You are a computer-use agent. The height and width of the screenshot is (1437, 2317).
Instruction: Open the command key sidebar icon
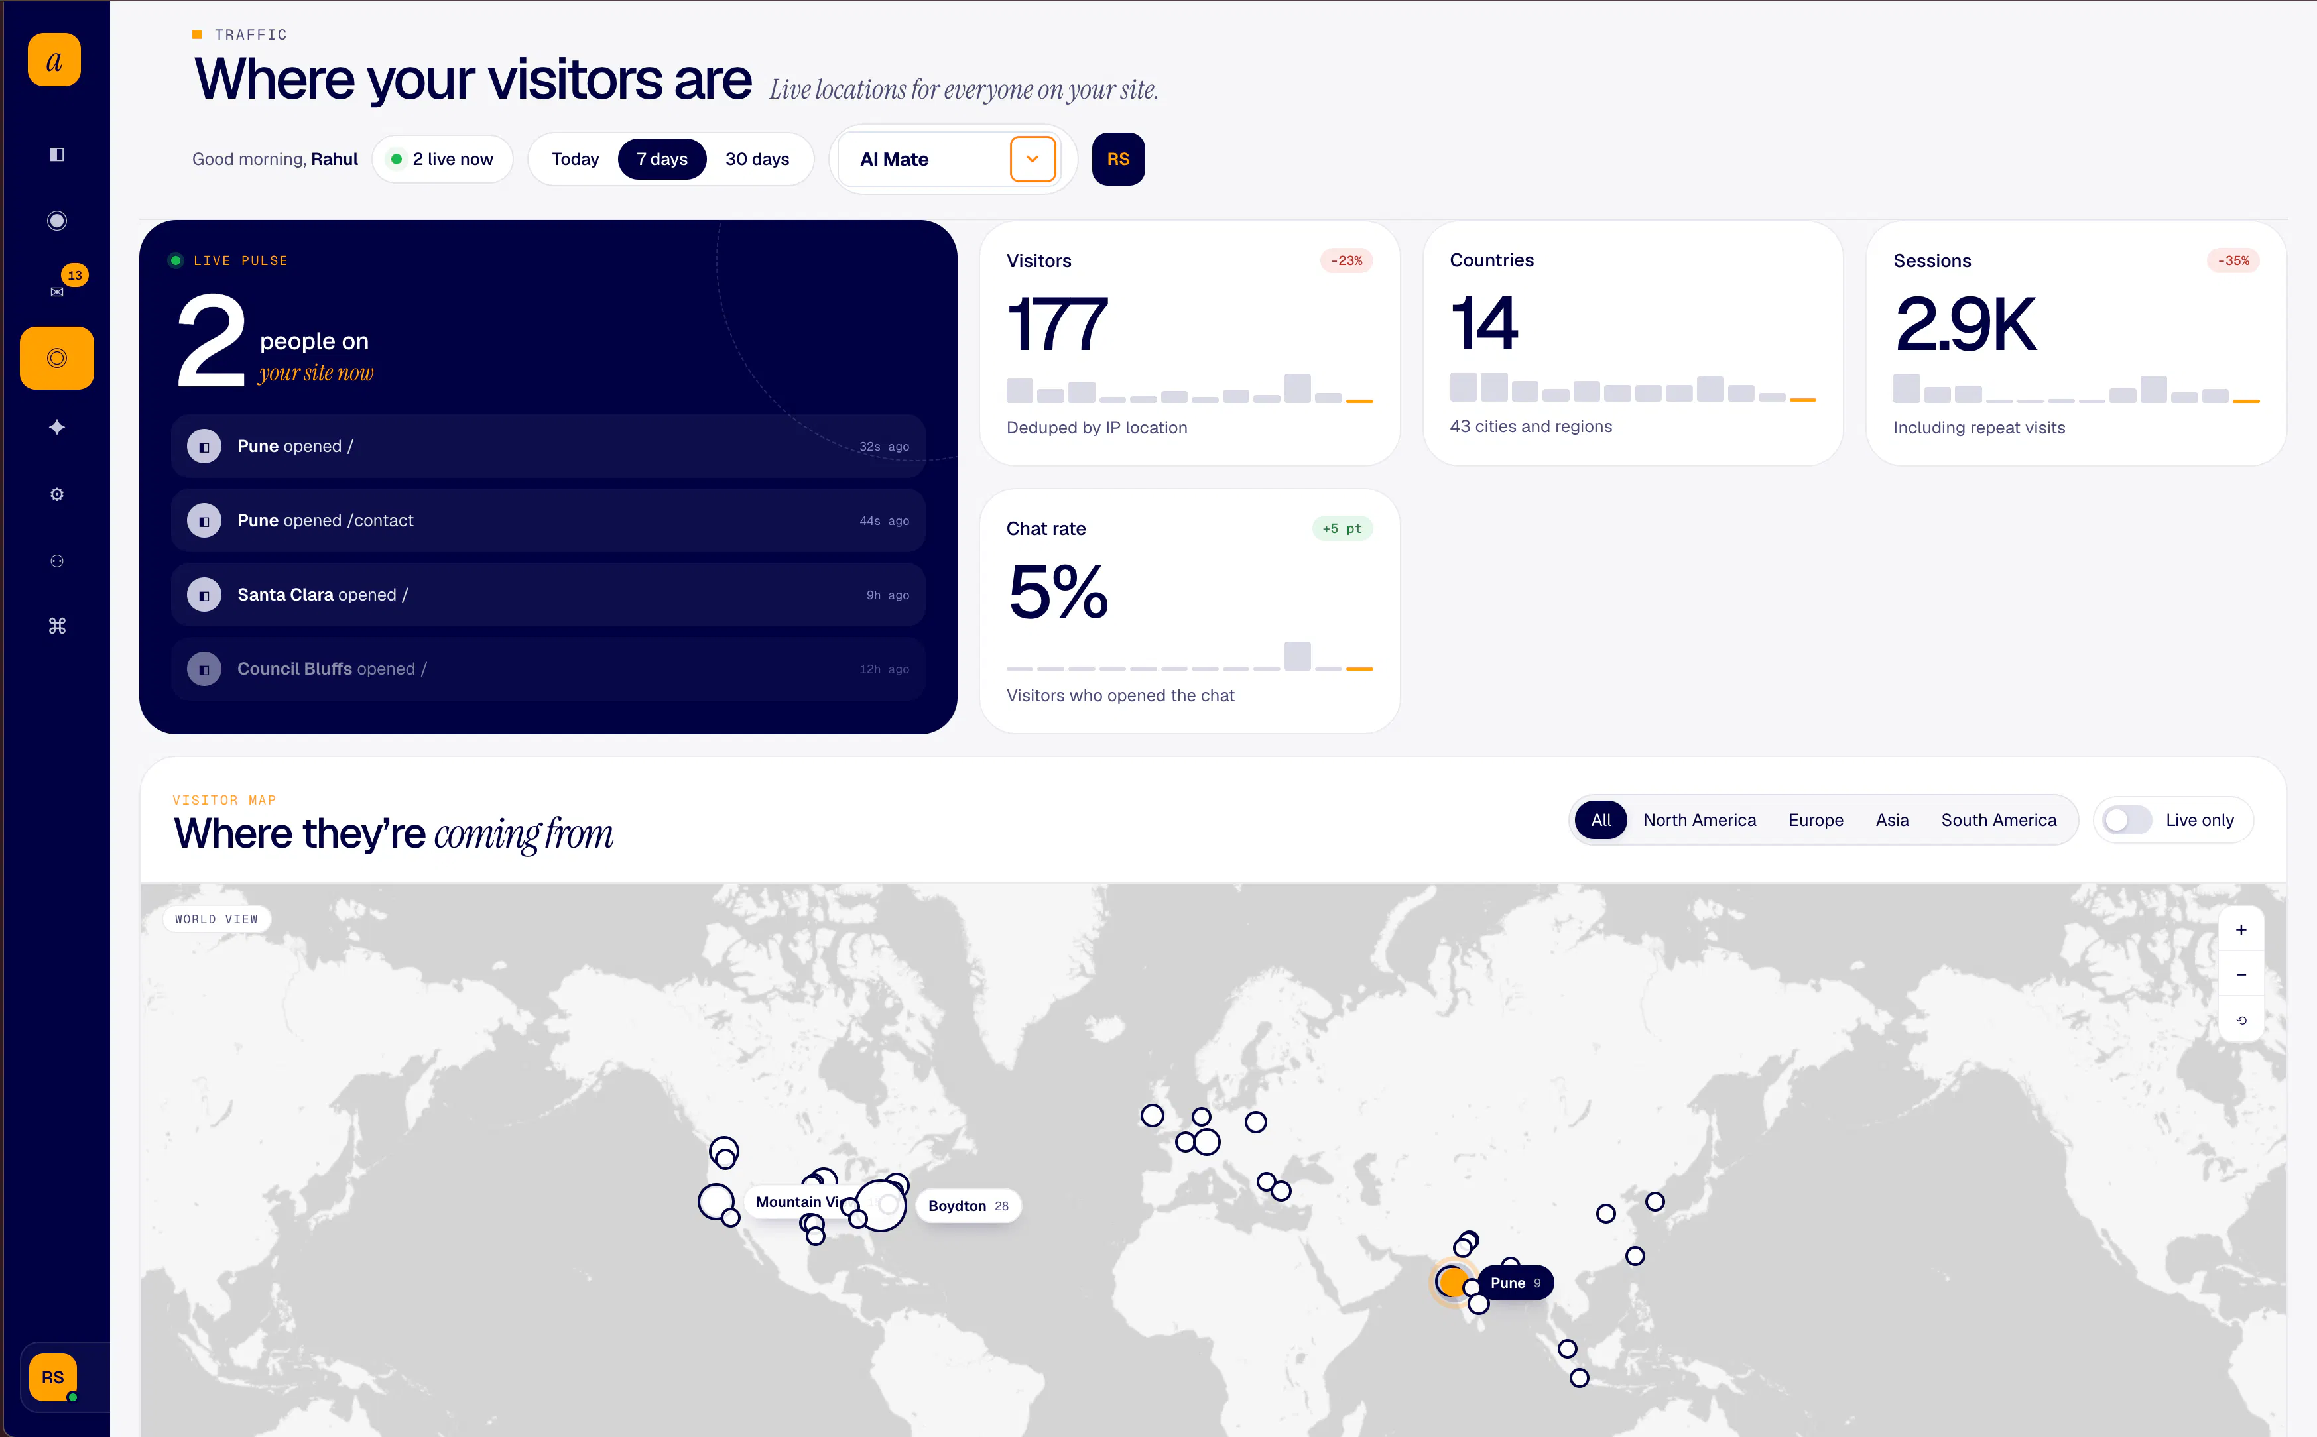tap(57, 625)
